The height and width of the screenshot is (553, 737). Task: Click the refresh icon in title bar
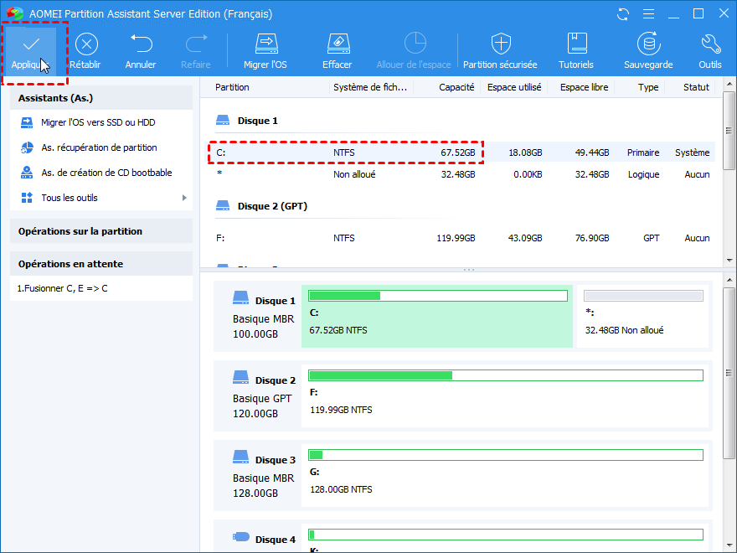pos(623,14)
